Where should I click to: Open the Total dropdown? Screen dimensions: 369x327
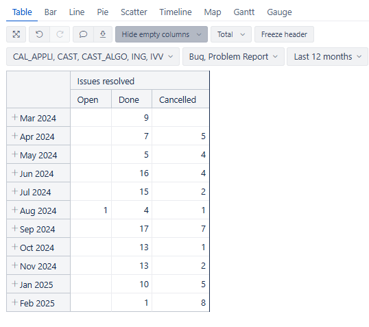click(x=231, y=34)
